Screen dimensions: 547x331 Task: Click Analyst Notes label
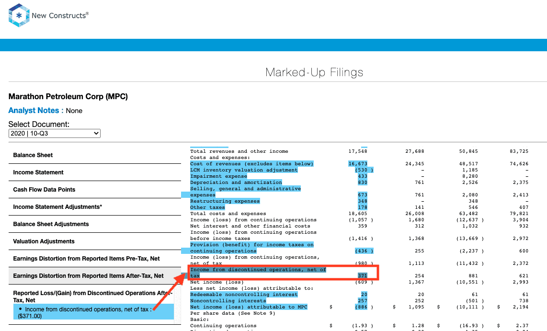coord(34,111)
